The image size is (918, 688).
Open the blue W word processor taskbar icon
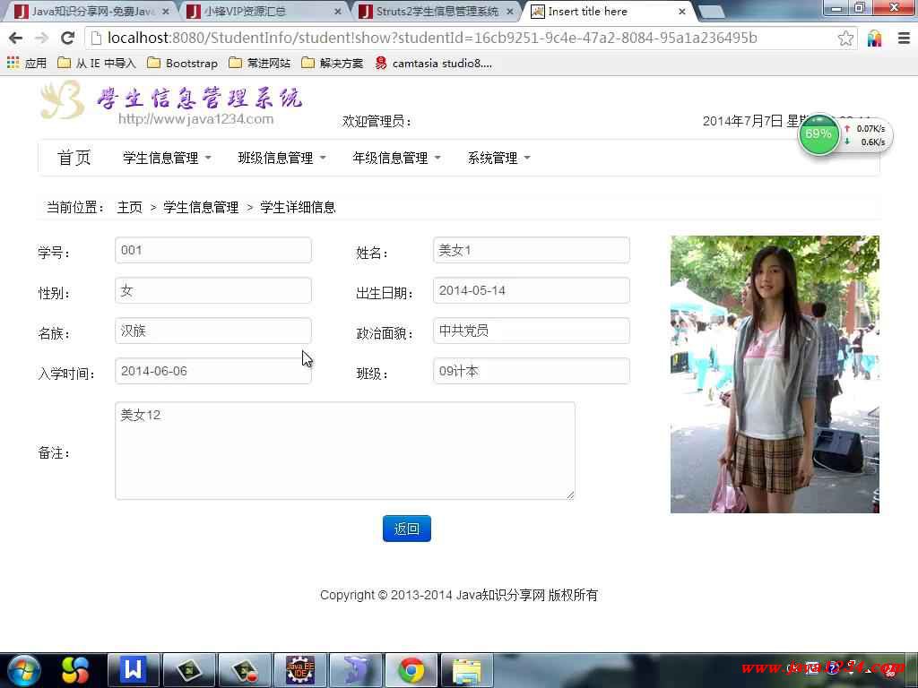pyautogui.click(x=133, y=670)
